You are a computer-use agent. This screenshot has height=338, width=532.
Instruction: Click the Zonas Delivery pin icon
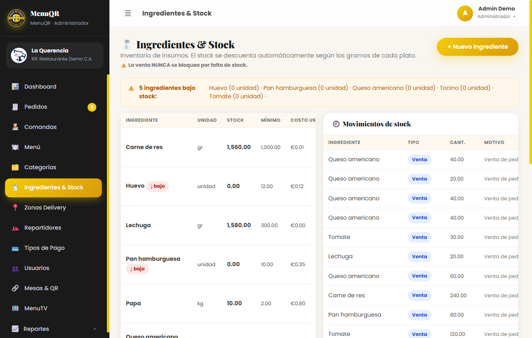point(15,207)
